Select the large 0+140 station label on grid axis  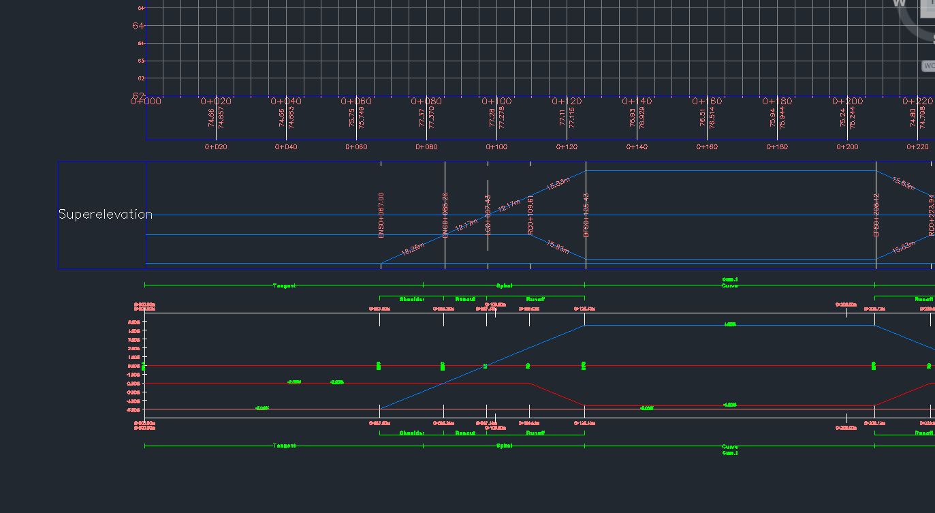tap(637, 101)
